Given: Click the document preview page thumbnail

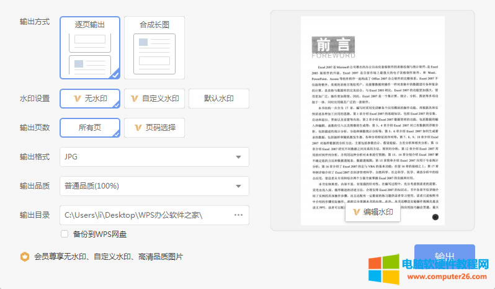Looking at the screenshot, I should point(373,120).
